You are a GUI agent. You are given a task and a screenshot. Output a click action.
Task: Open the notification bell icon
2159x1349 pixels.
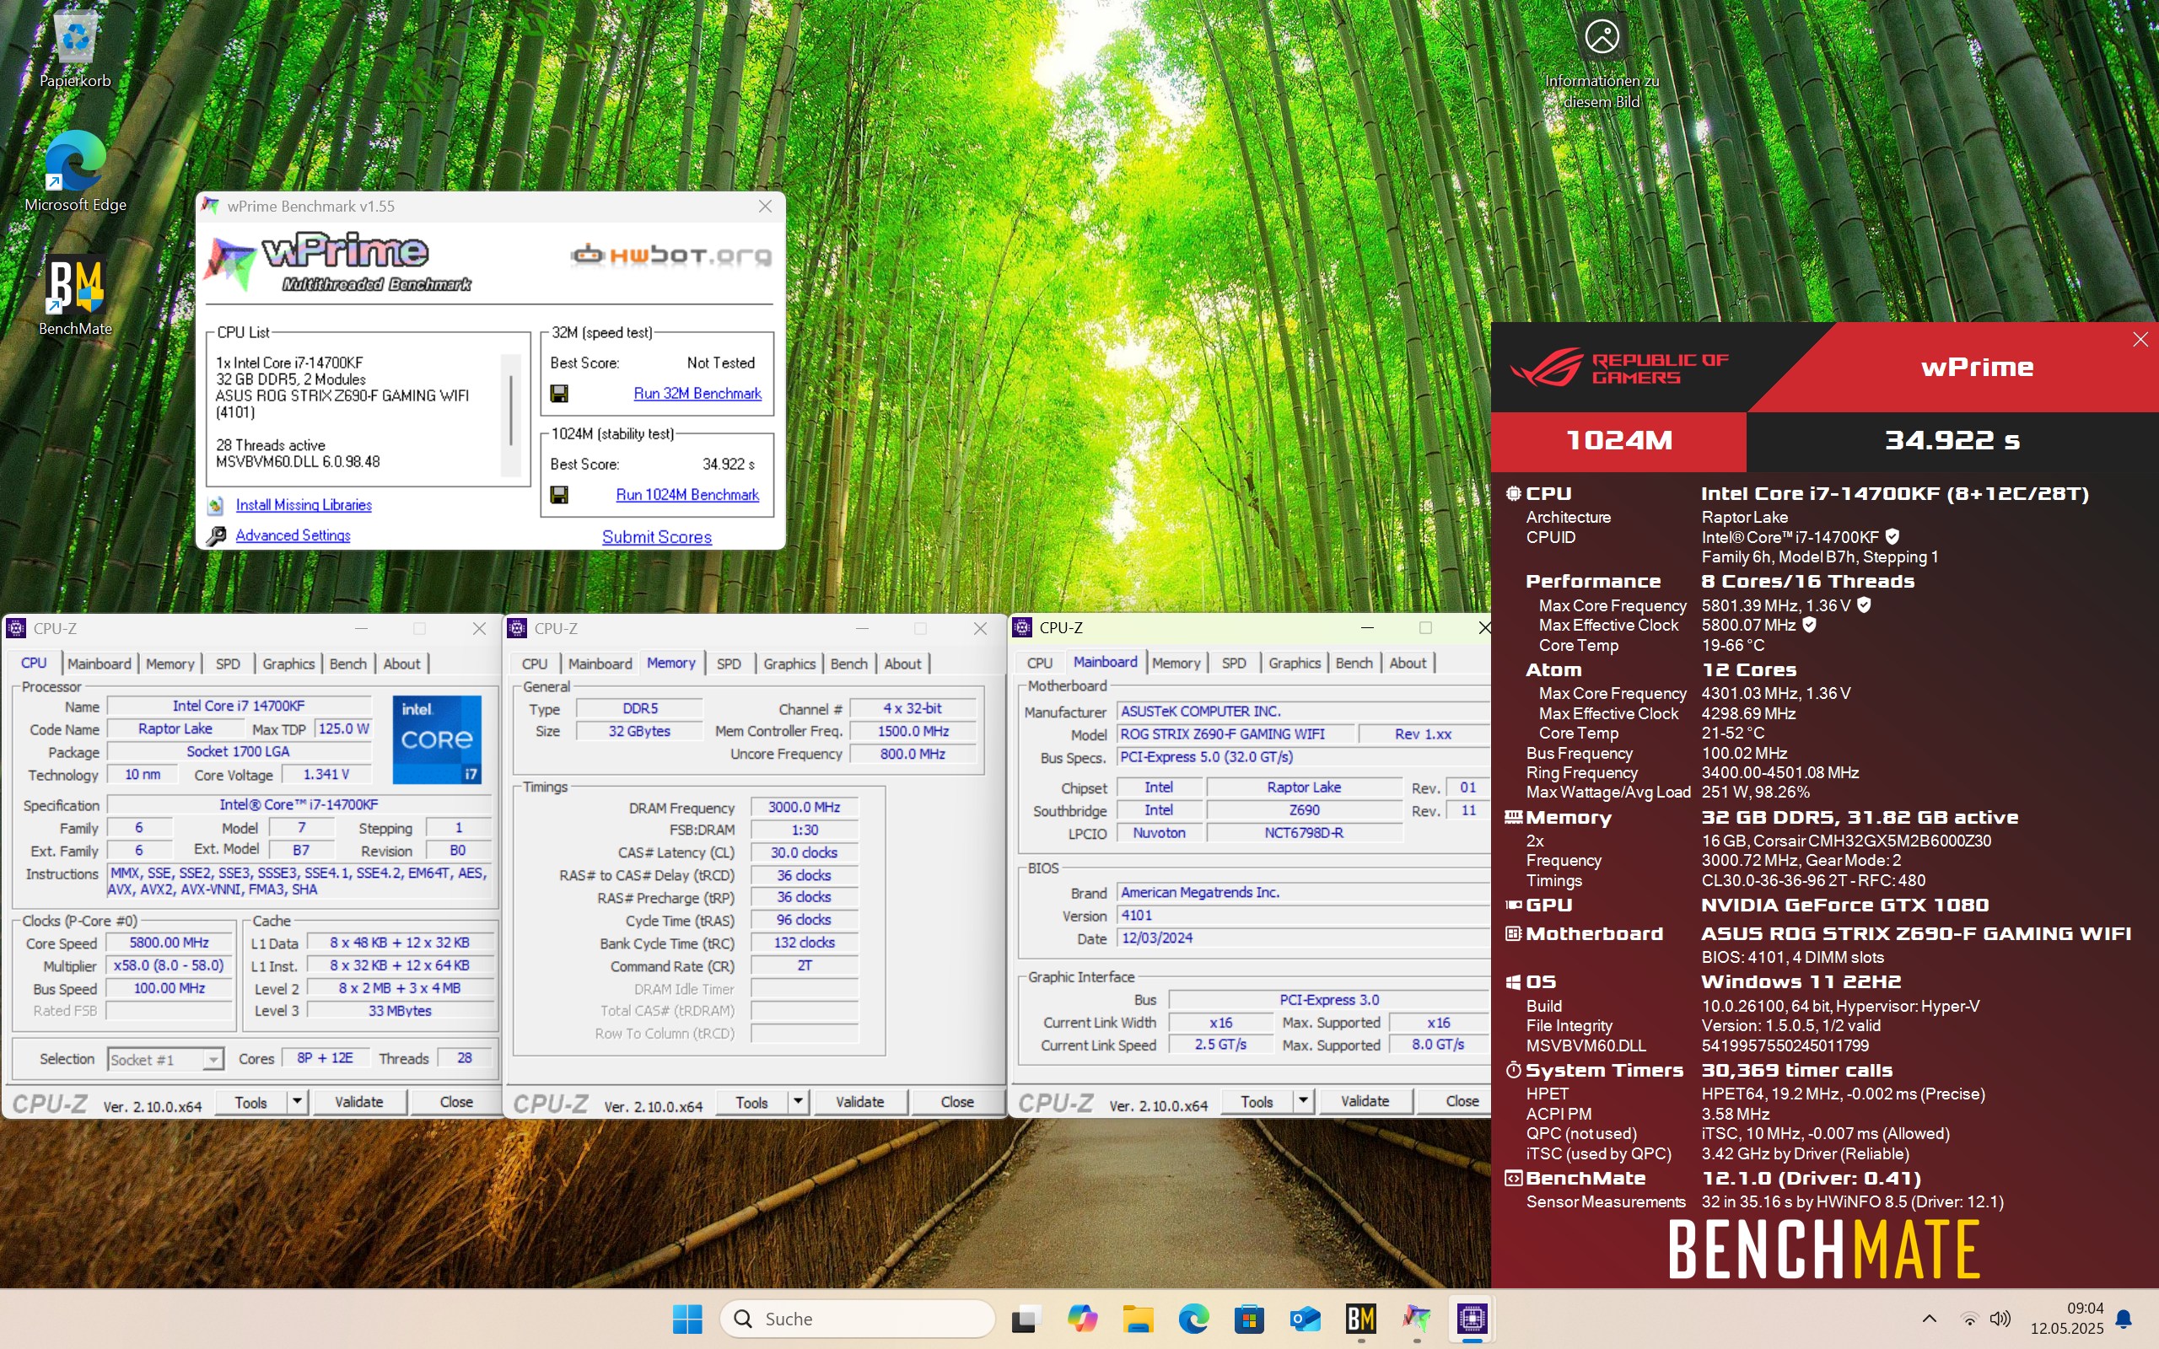[x=2124, y=1319]
